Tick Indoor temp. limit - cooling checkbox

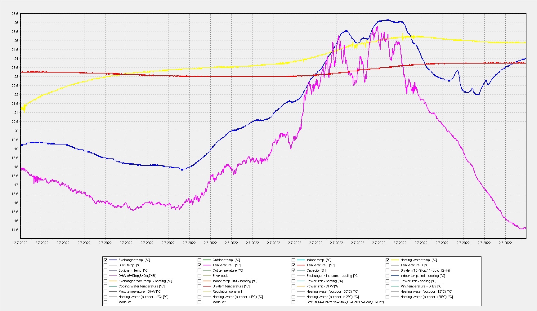click(387, 276)
